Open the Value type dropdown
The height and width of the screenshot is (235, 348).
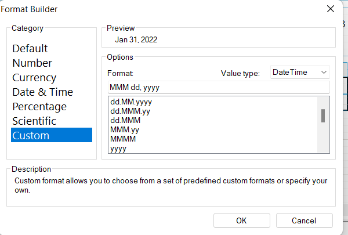pos(300,73)
